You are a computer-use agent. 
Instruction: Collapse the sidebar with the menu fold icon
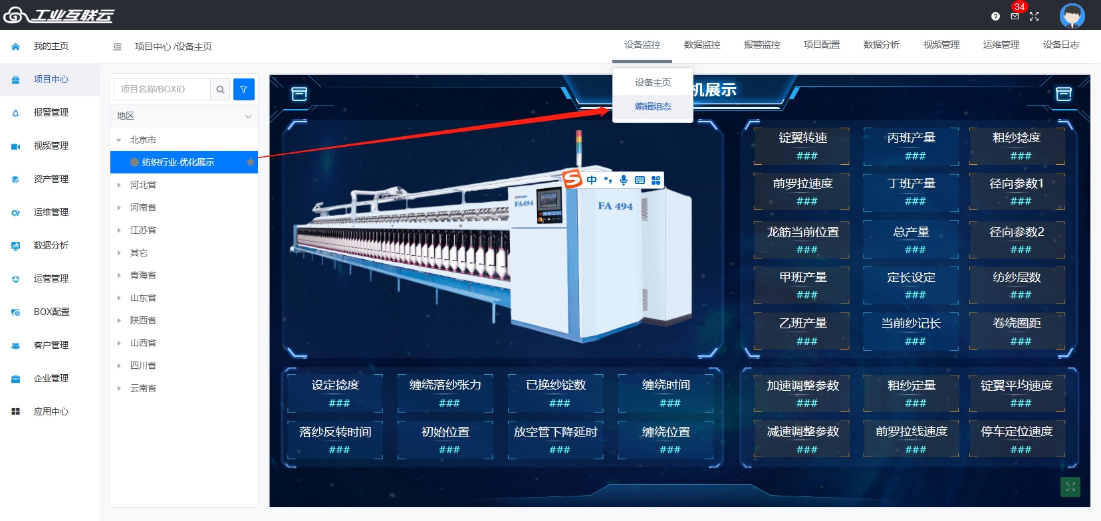coord(117,47)
